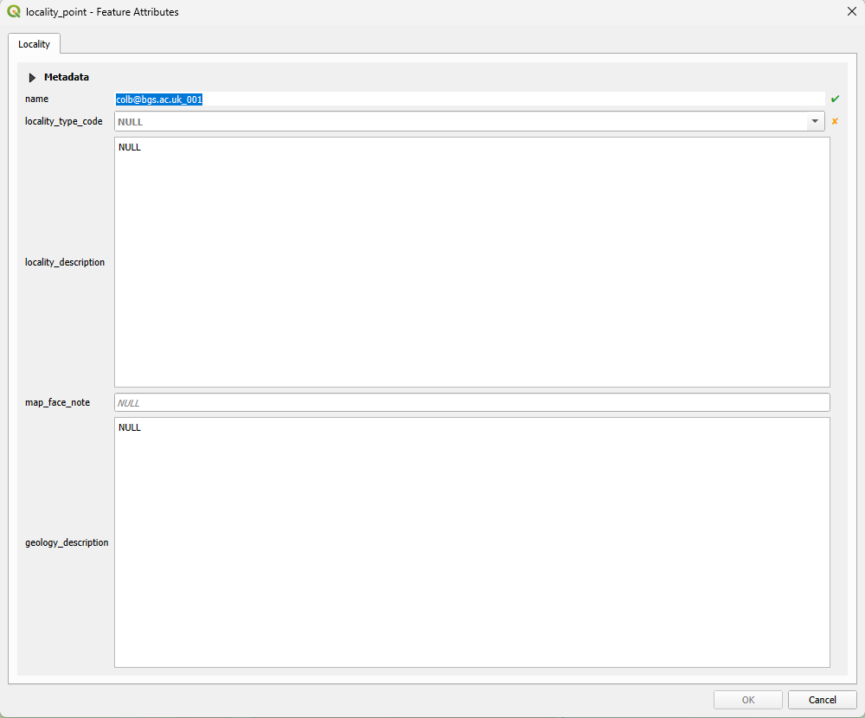
Task: Expand the Metadata group triangle
Action: coord(32,77)
